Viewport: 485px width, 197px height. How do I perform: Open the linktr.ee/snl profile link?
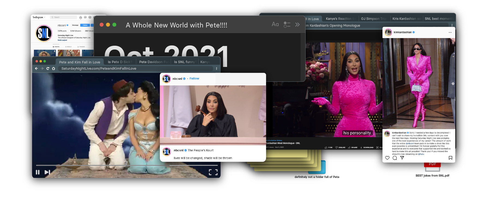coord(62,40)
